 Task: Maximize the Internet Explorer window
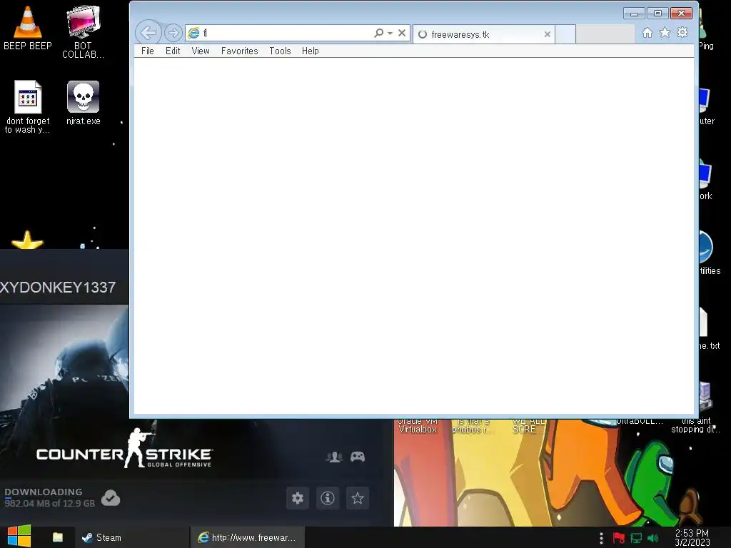[657, 14]
